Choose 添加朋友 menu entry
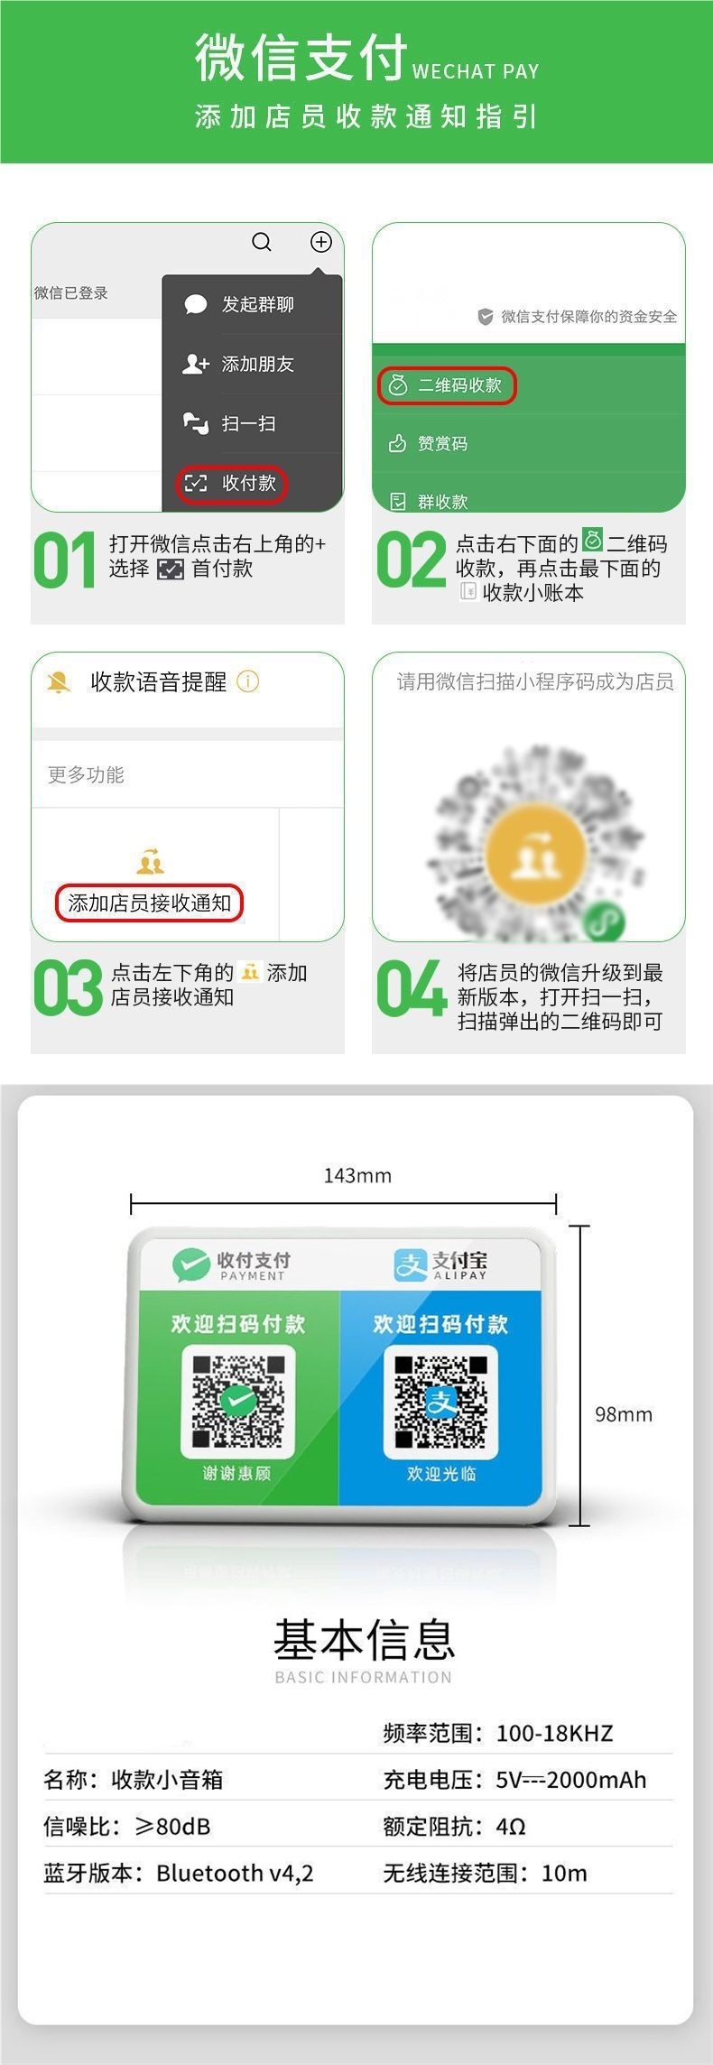The width and height of the screenshot is (713, 2065). coord(253,364)
